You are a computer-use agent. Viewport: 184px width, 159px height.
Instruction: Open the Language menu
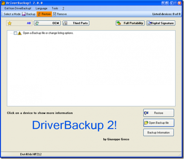click(41, 8)
